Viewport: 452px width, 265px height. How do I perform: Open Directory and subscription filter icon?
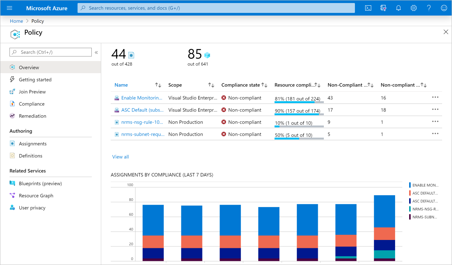(383, 8)
